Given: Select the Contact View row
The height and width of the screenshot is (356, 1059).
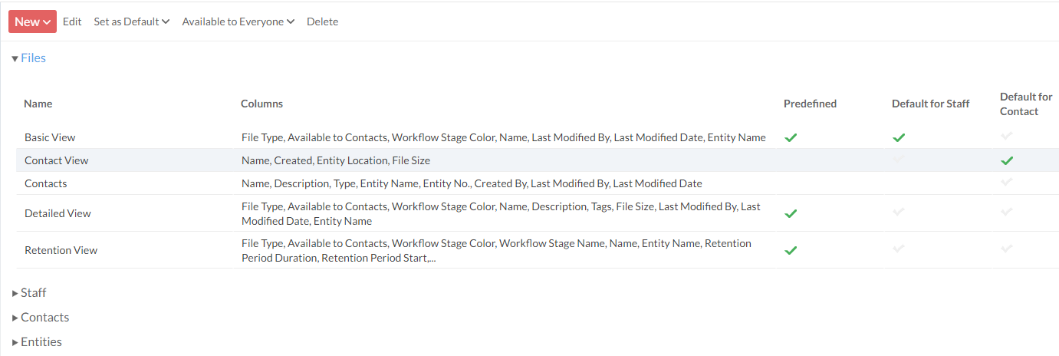Looking at the screenshot, I should (56, 161).
